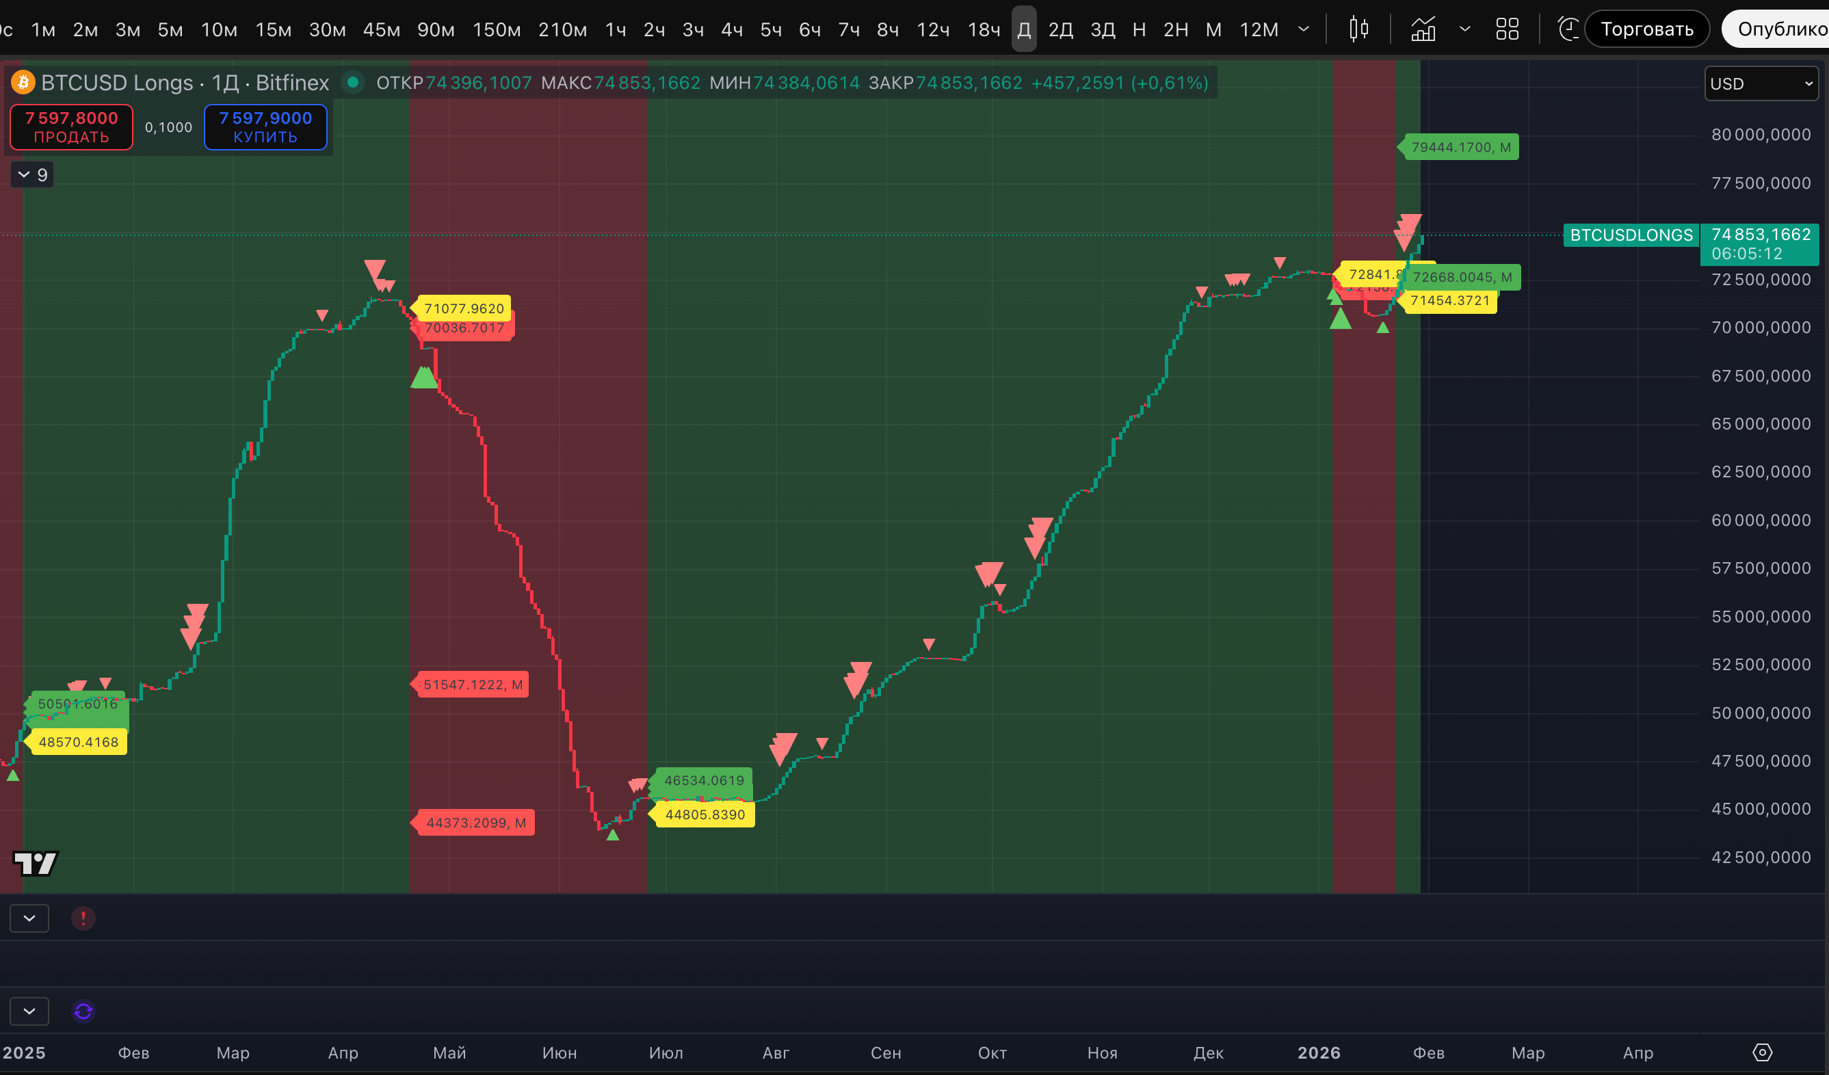
Task: Click the purple refresh icon in lower pane
Action: [x=83, y=1011]
